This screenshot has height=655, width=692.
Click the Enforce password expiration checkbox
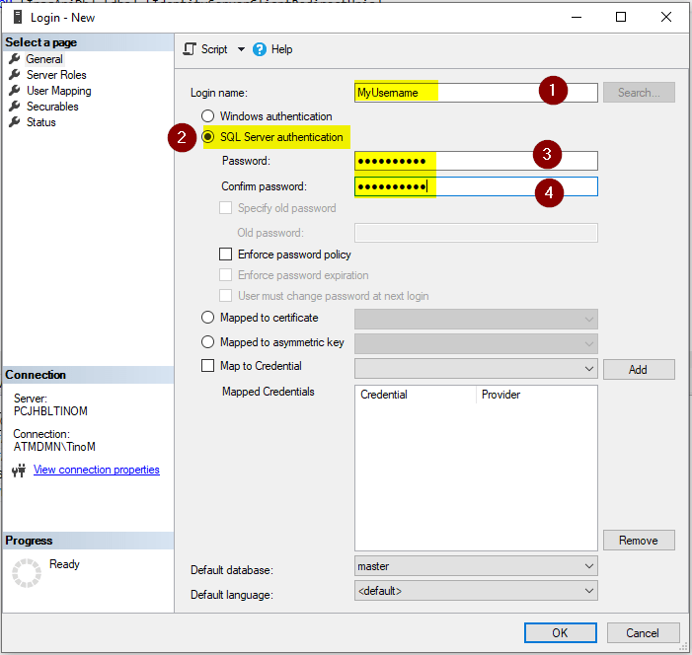(225, 275)
